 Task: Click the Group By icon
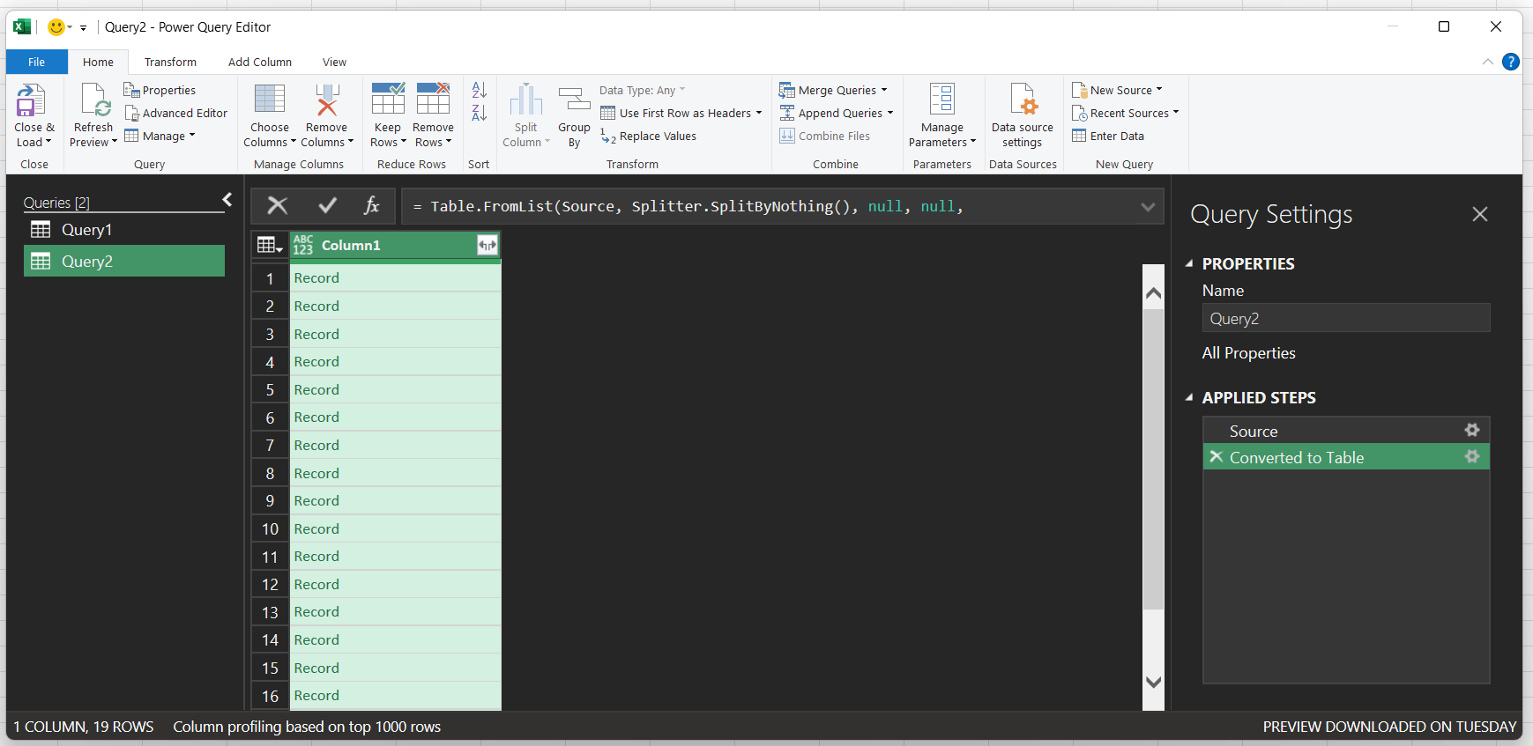pyautogui.click(x=574, y=100)
